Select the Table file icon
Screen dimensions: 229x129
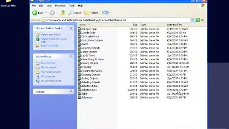[x=79, y=94]
